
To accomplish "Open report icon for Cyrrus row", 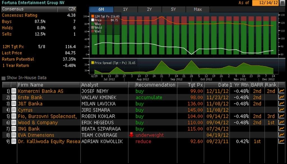I will [x=14, y=110].
